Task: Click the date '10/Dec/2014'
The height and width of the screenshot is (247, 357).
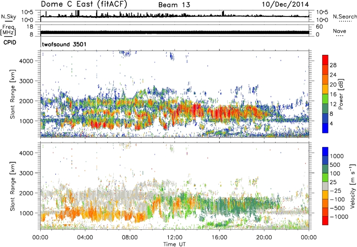Action: (x=285, y=4)
